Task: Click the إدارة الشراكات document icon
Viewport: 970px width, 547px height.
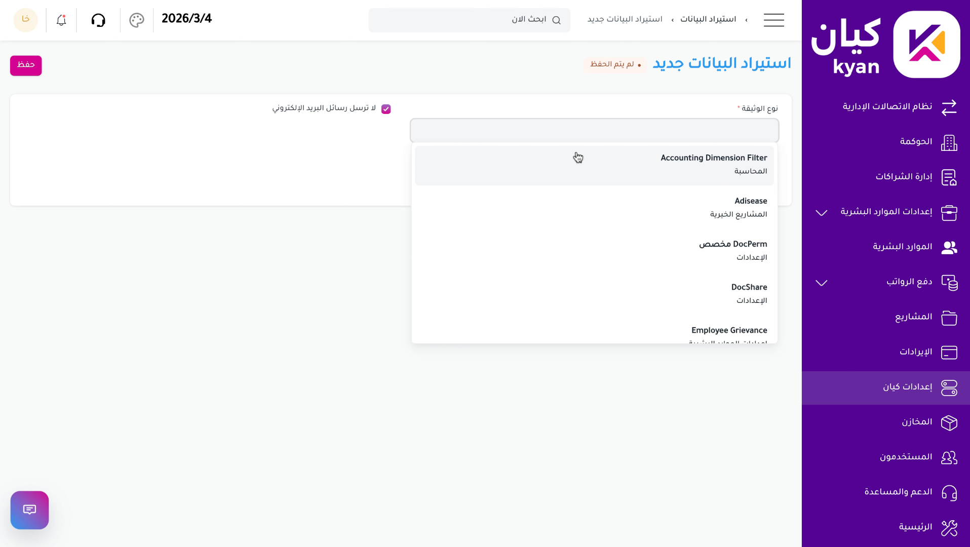Action: [949, 178]
